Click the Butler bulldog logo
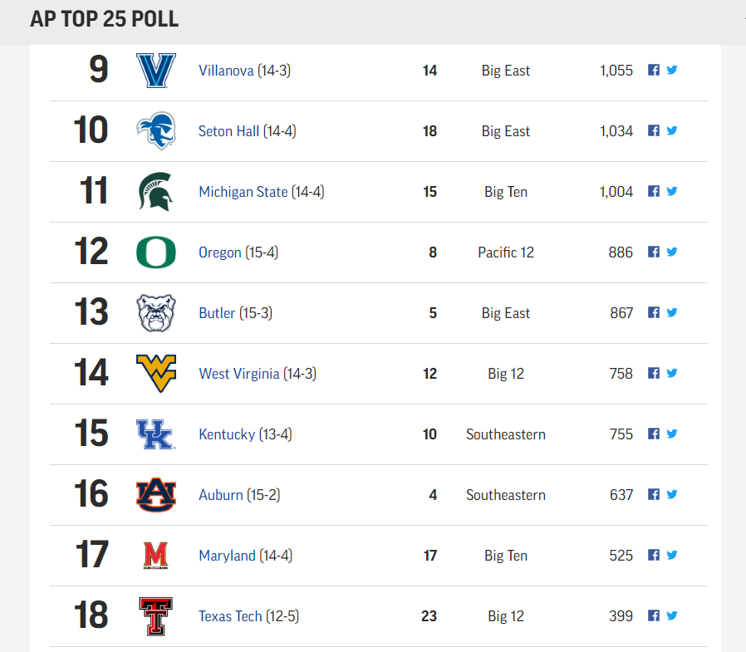 [156, 313]
